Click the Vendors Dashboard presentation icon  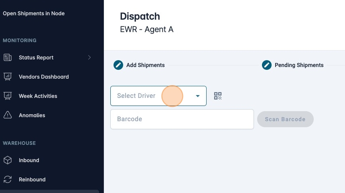coord(8,77)
